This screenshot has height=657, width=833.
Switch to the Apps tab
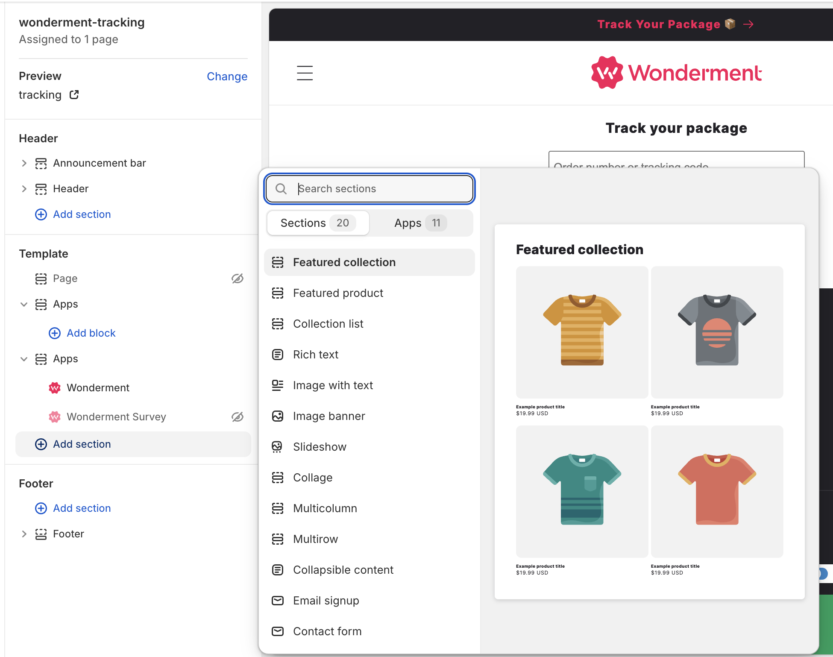[x=421, y=223]
